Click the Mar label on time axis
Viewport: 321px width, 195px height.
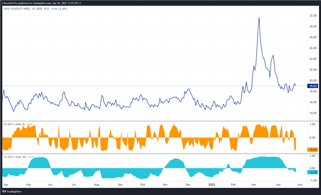[254, 185]
